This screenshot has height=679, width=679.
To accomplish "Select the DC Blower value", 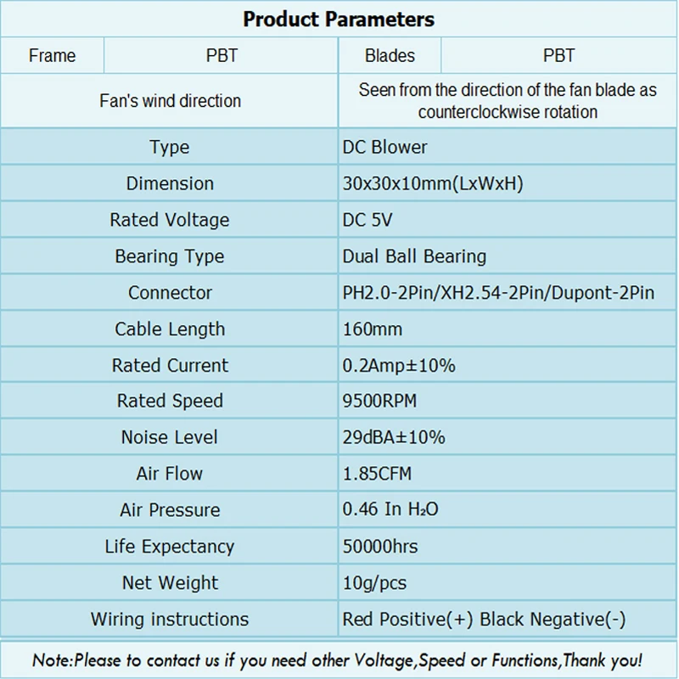I will tap(384, 147).
